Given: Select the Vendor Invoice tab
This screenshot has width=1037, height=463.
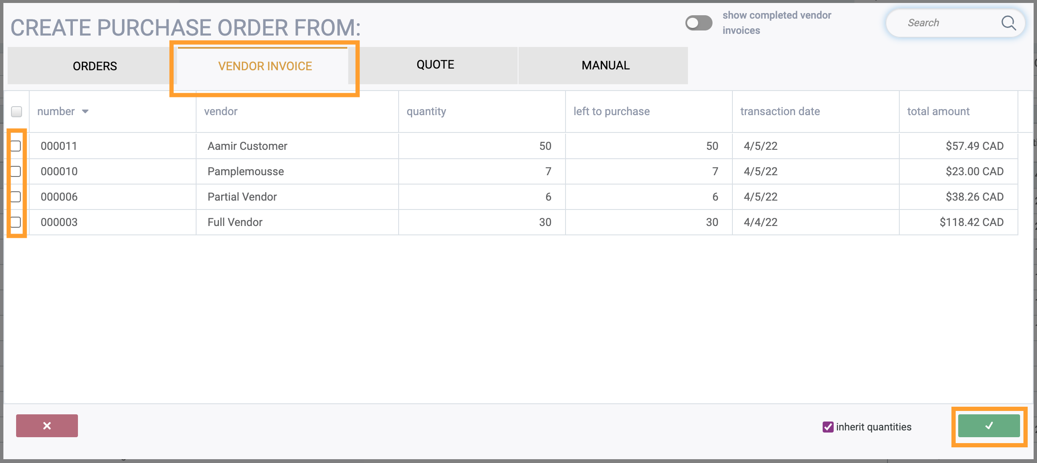Looking at the screenshot, I should pyautogui.click(x=265, y=66).
